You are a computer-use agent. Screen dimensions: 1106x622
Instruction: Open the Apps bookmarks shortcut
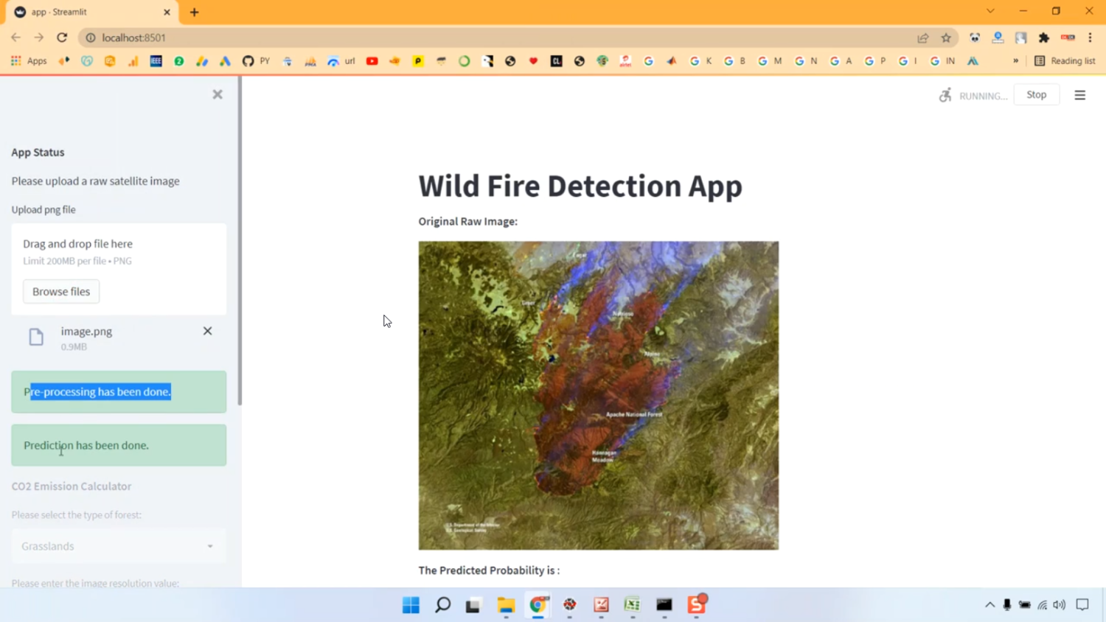(x=29, y=61)
